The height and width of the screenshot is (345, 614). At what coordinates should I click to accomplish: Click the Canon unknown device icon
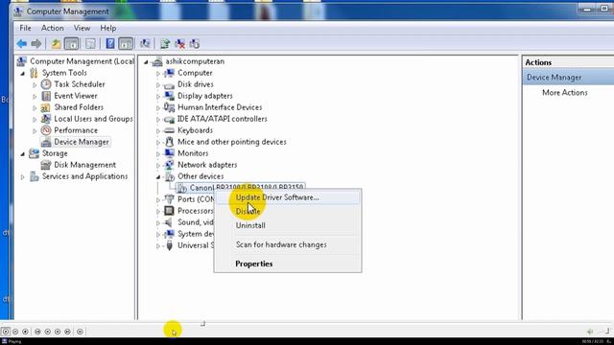click(181, 188)
